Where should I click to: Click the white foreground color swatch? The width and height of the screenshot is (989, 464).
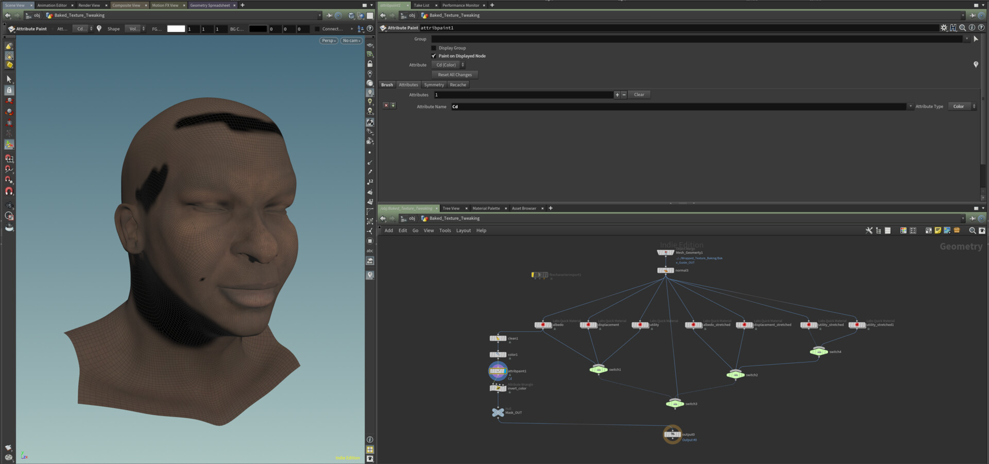176,29
